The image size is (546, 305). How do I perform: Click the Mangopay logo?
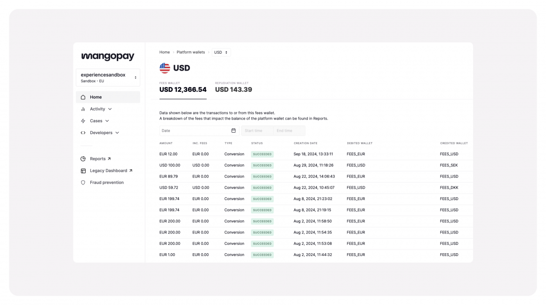[x=108, y=56]
